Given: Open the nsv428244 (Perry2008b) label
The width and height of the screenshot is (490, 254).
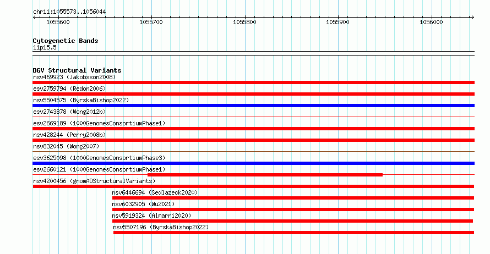Looking at the screenshot, I should (69, 135).
